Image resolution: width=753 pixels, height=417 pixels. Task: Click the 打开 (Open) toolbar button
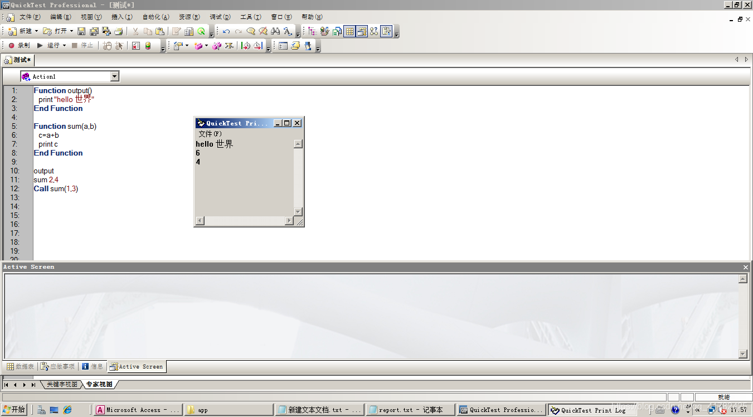point(55,31)
